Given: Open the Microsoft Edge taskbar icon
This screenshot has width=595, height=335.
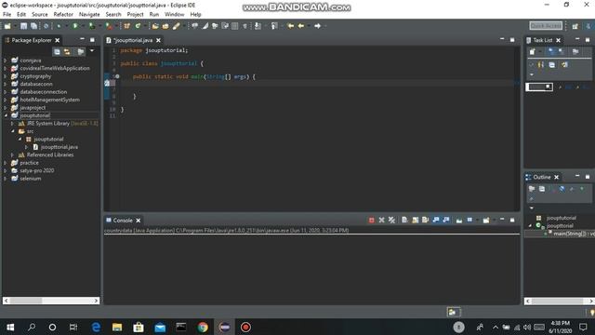Looking at the screenshot, I should tap(96, 327).
